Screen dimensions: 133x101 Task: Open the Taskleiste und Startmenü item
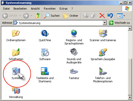45,71
